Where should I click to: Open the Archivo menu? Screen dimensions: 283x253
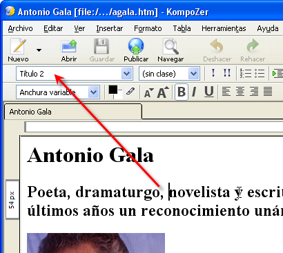click(x=20, y=28)
